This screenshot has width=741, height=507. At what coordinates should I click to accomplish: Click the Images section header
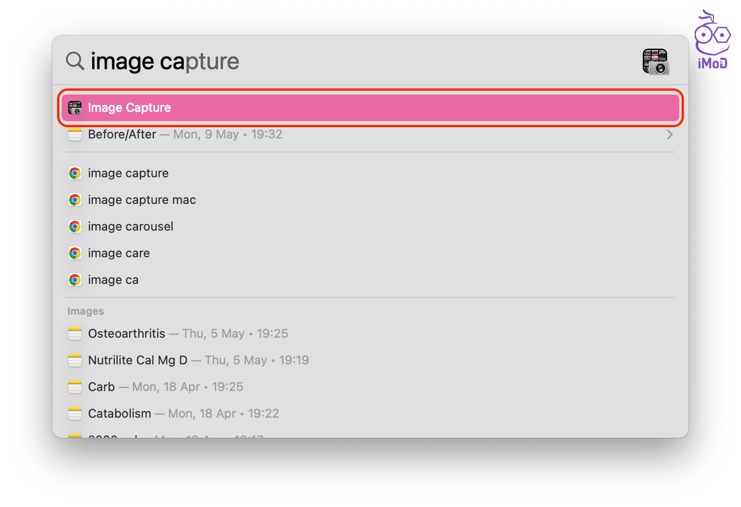86,311
